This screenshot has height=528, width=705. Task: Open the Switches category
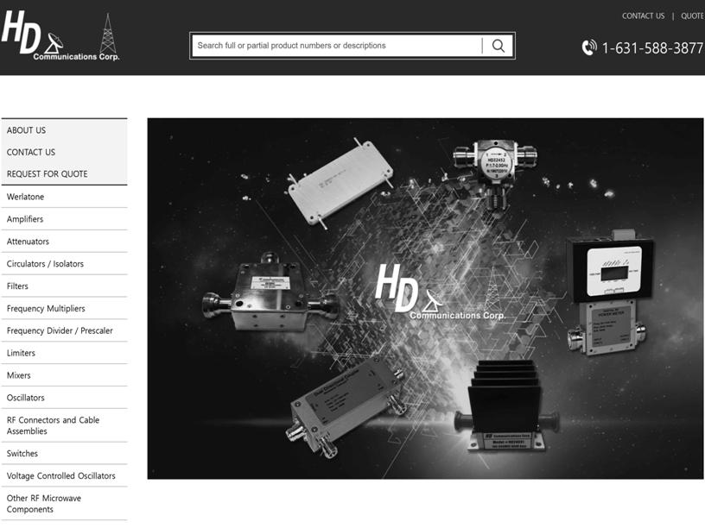pyautogui.click(x=64, y=454)
